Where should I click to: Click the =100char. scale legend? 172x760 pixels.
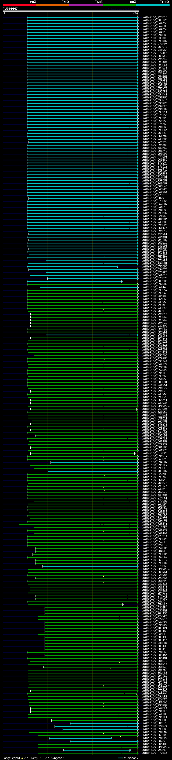tap(128, 758)
